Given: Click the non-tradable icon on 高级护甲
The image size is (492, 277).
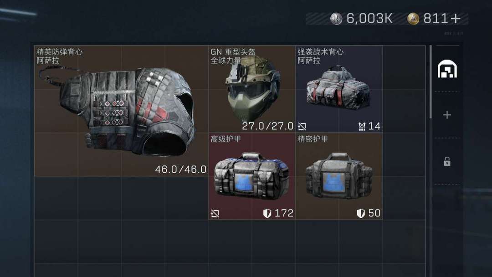Looking at the screenshot, I should pos(215,214).
